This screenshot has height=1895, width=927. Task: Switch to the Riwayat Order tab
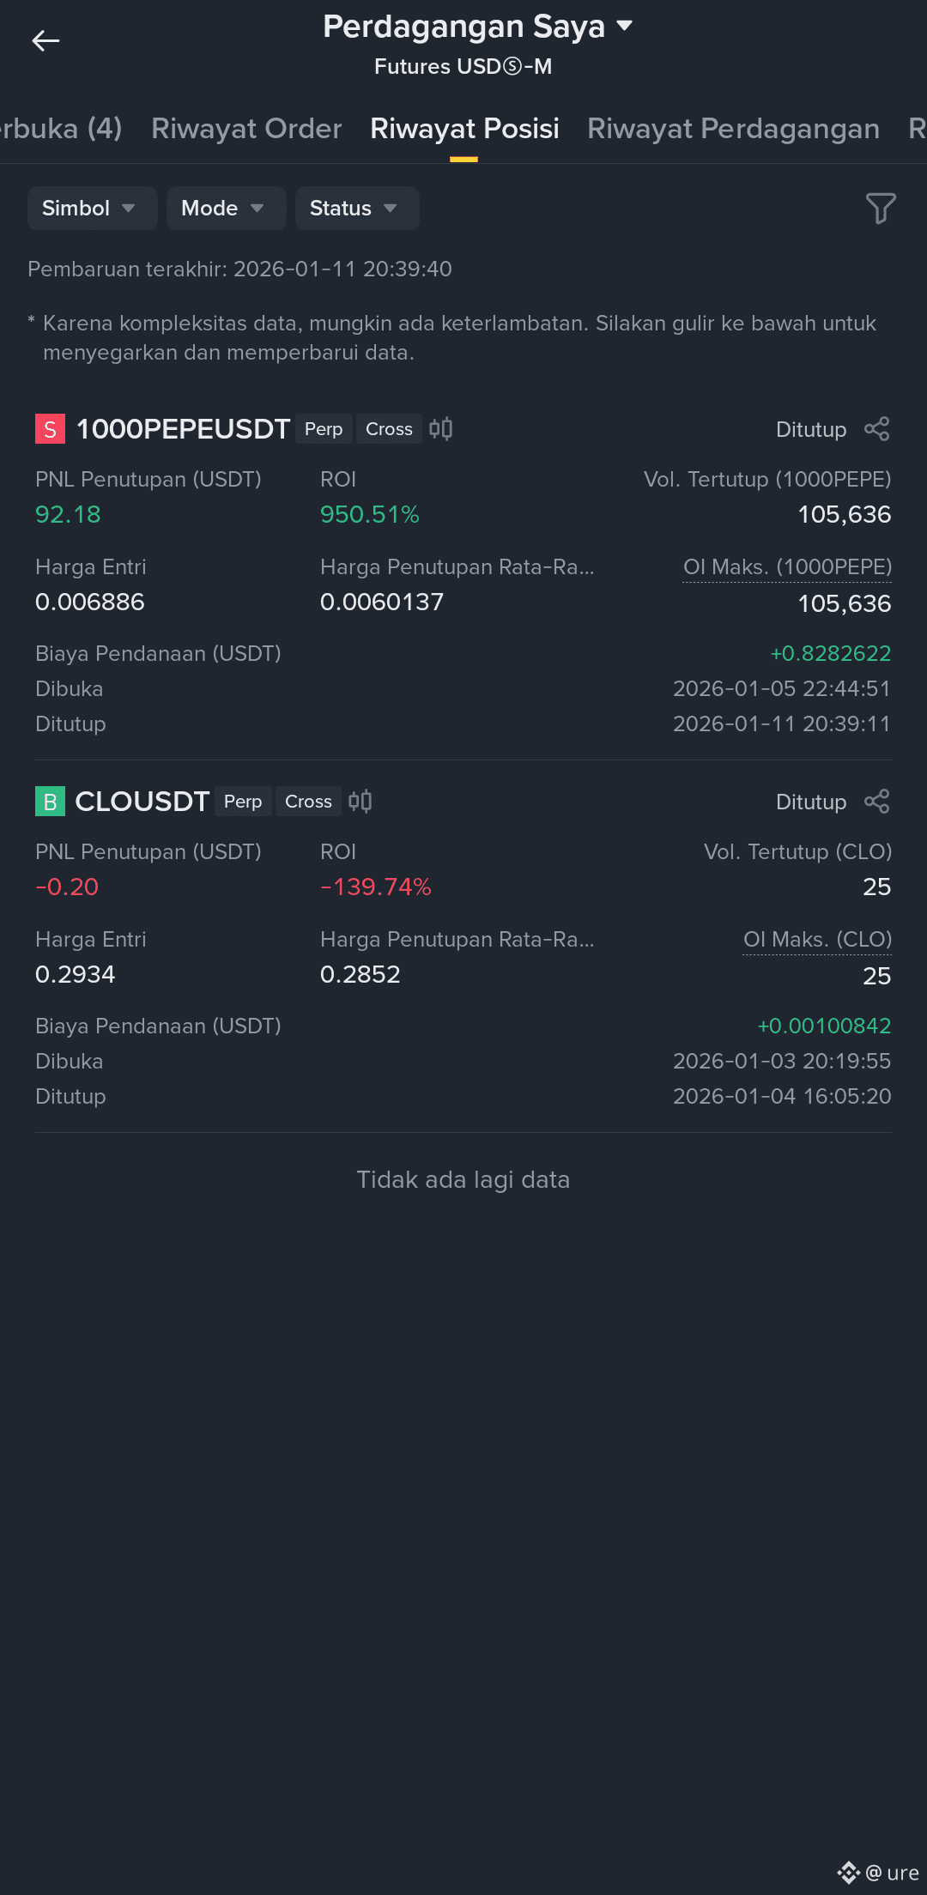click(246, 129)
